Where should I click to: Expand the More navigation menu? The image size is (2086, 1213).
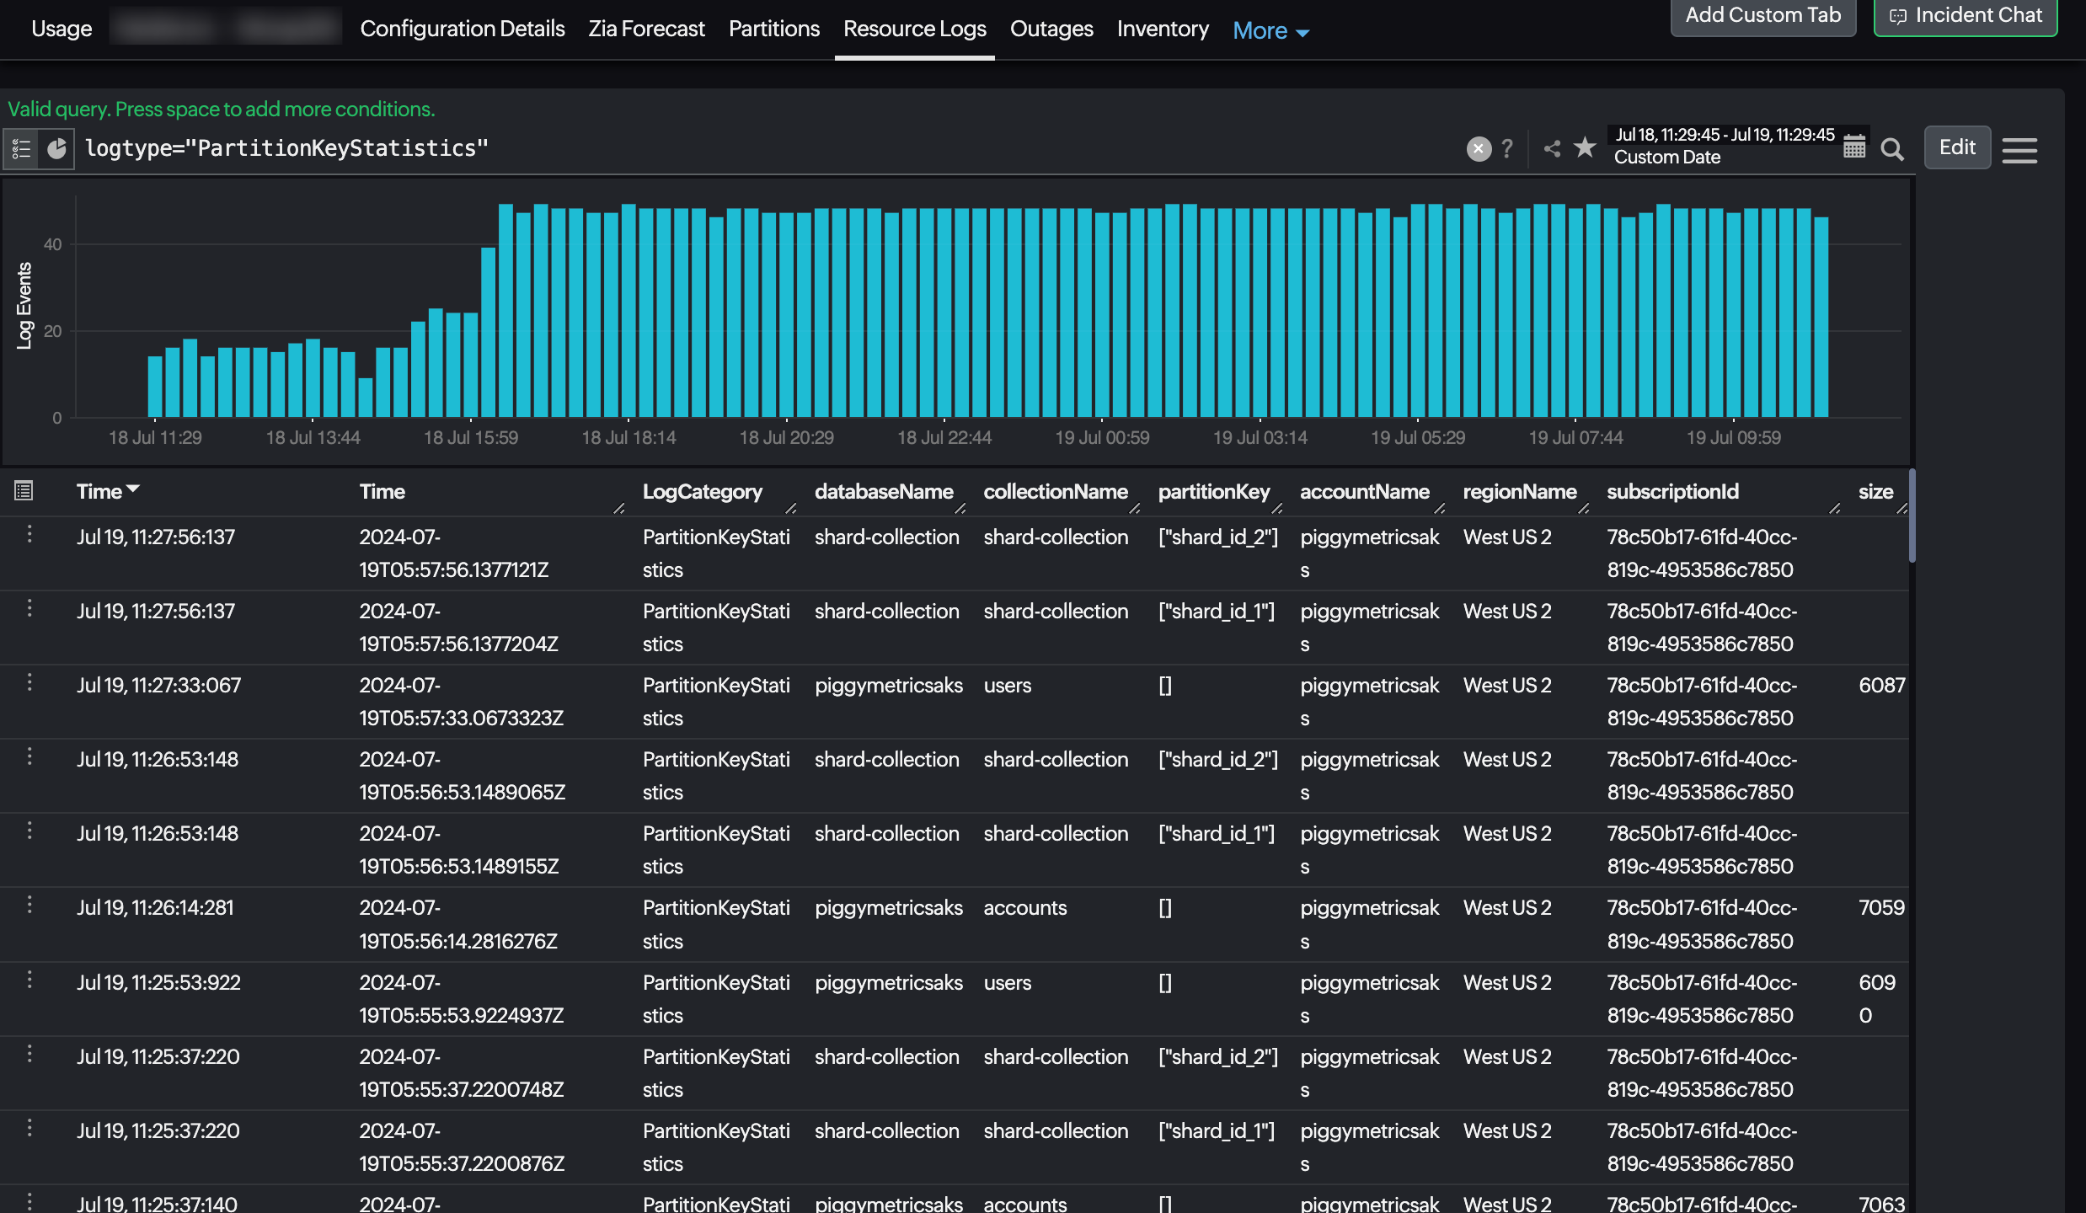click(x=1270, y=30)
